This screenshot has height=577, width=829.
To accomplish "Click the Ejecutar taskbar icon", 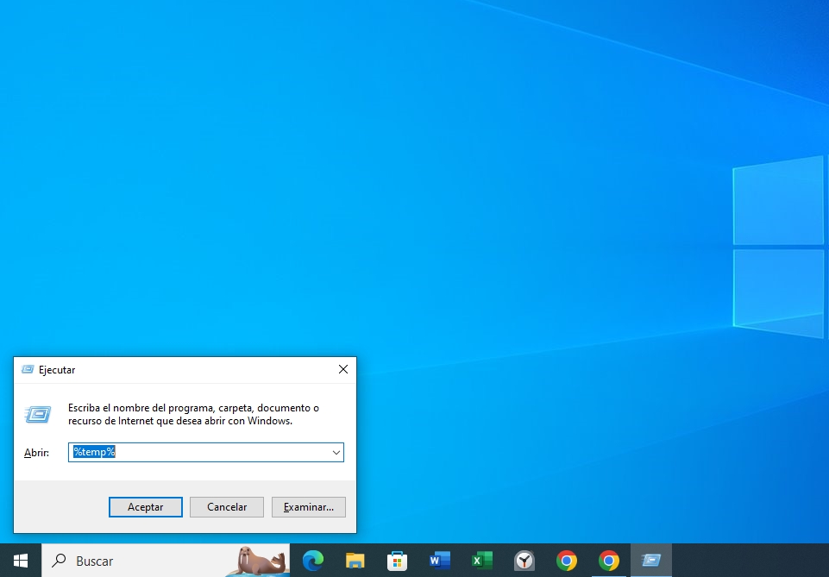I will click(650, 561).
